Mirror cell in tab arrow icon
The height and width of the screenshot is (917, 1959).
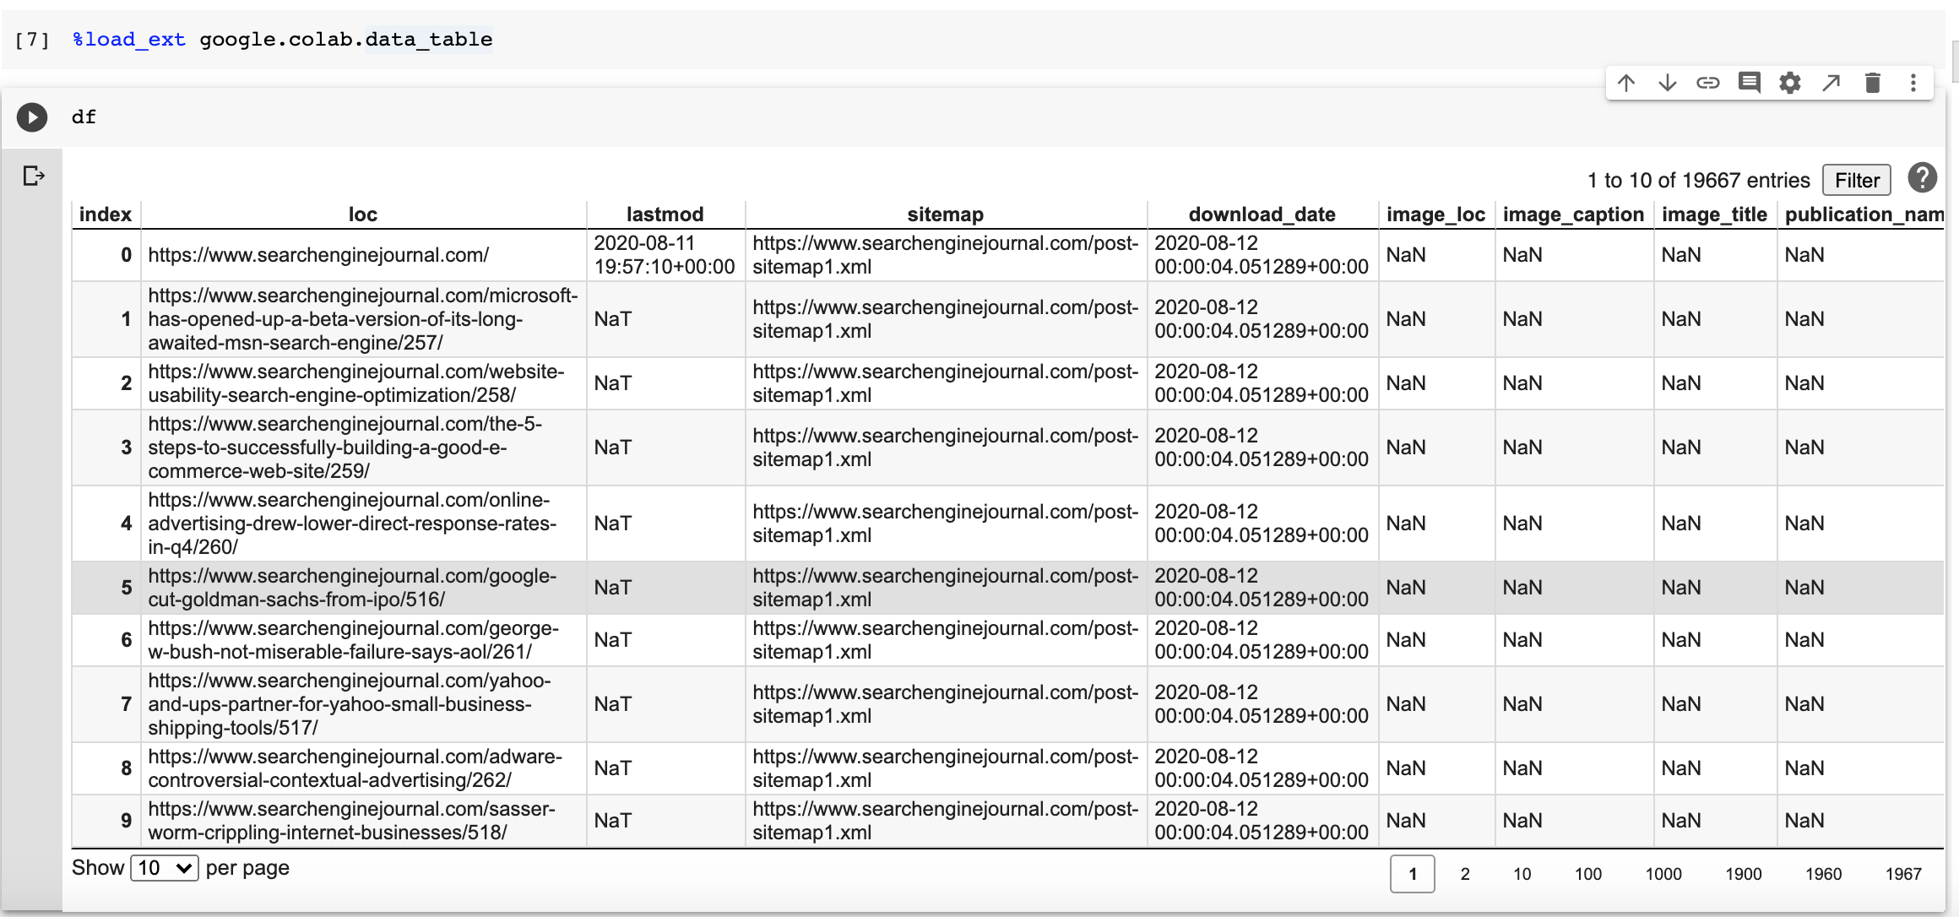point(1831,83)
